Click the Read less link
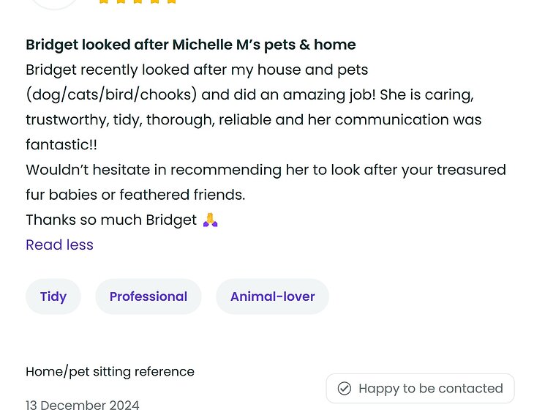The height and width of the screenshot is (410, 534). pos(59,245)
